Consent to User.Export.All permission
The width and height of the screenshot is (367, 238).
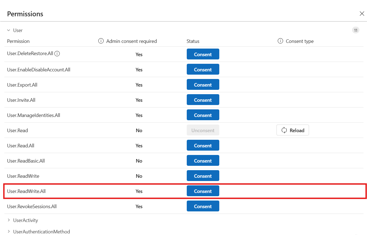coord(203,84)
